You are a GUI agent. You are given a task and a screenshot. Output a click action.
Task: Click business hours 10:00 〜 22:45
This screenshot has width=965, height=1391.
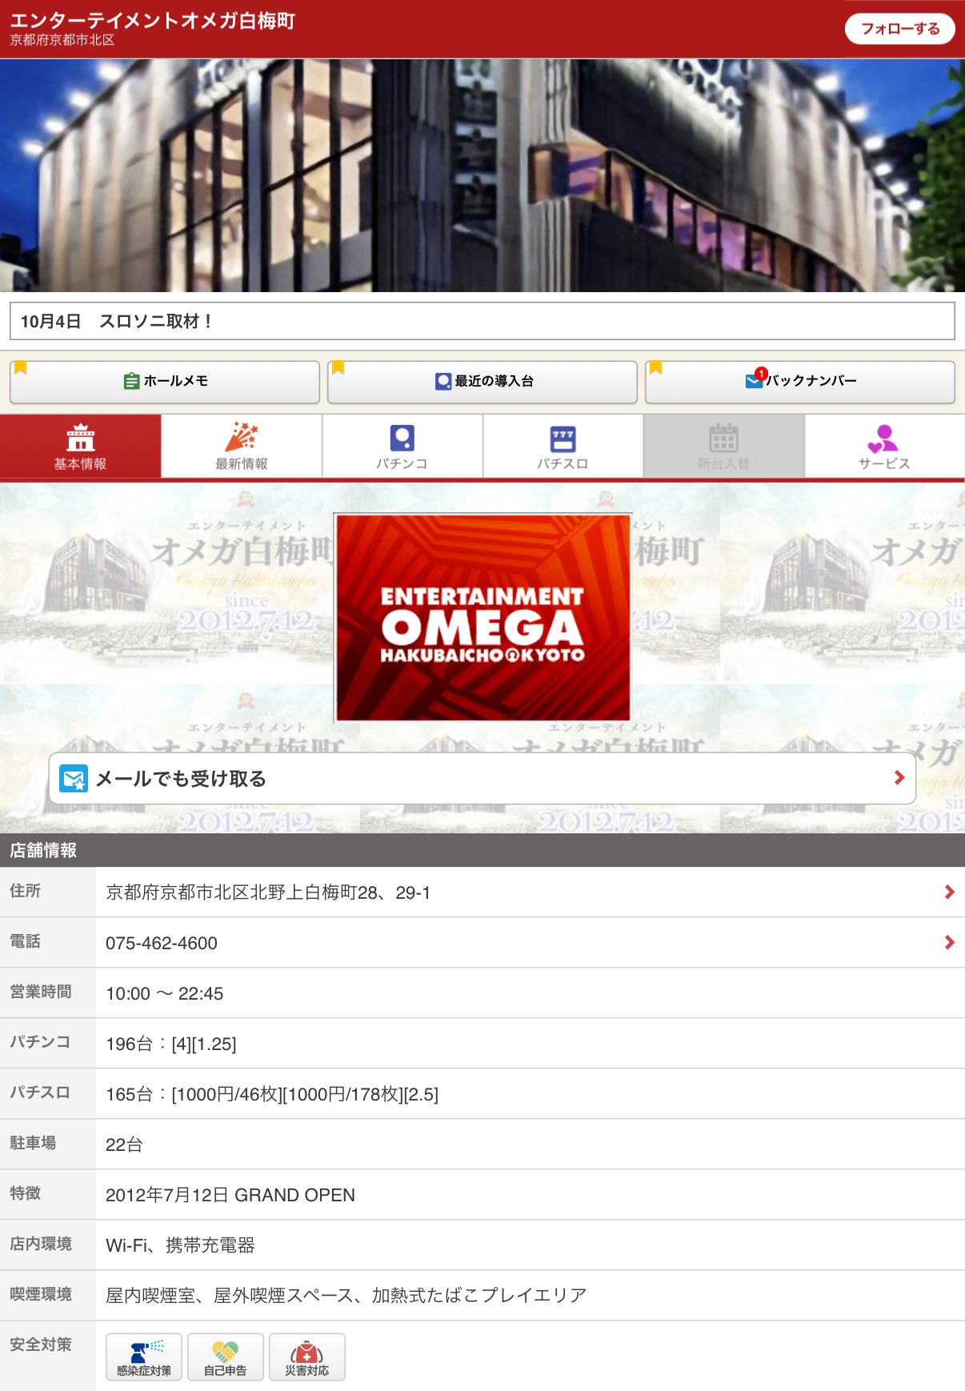pos(165,993)
